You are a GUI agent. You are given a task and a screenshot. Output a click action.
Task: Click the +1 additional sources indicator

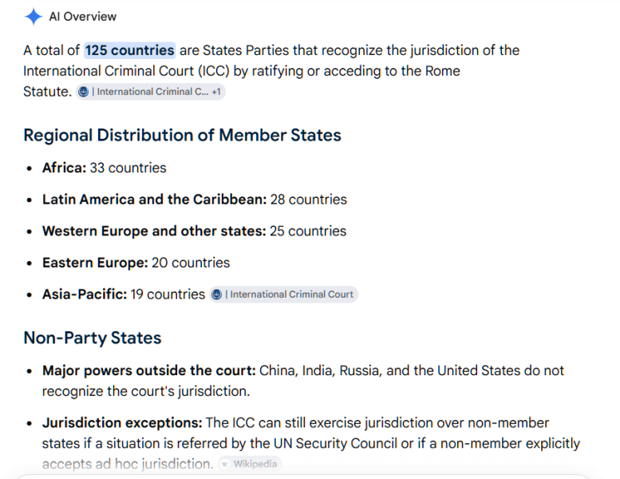pyautogui.click(x=216, y=92)
